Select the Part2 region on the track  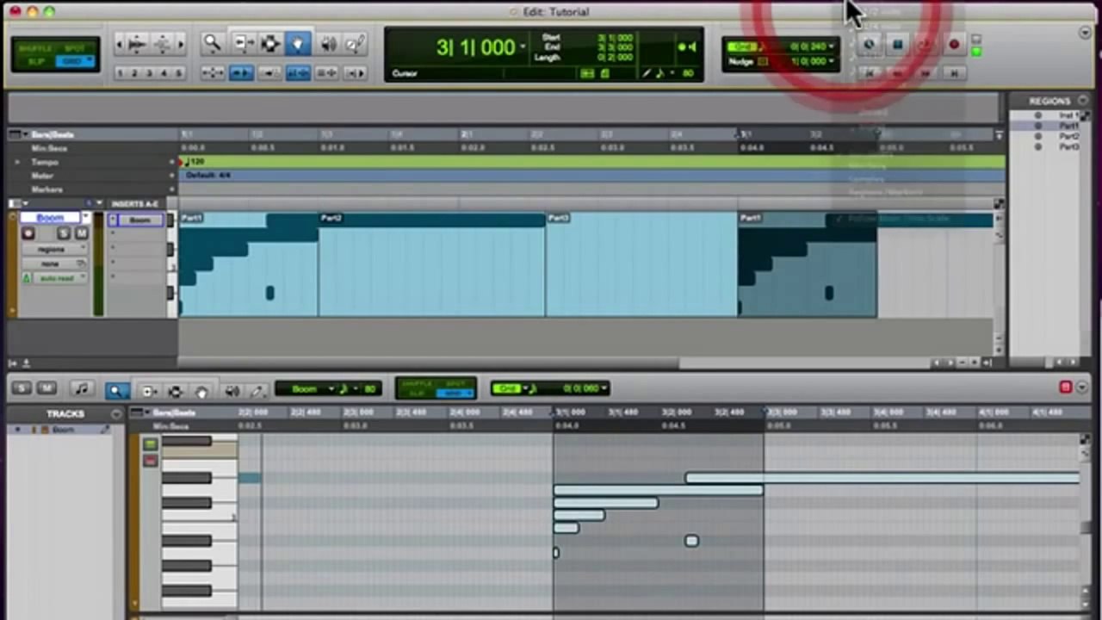tap(431, 264)
